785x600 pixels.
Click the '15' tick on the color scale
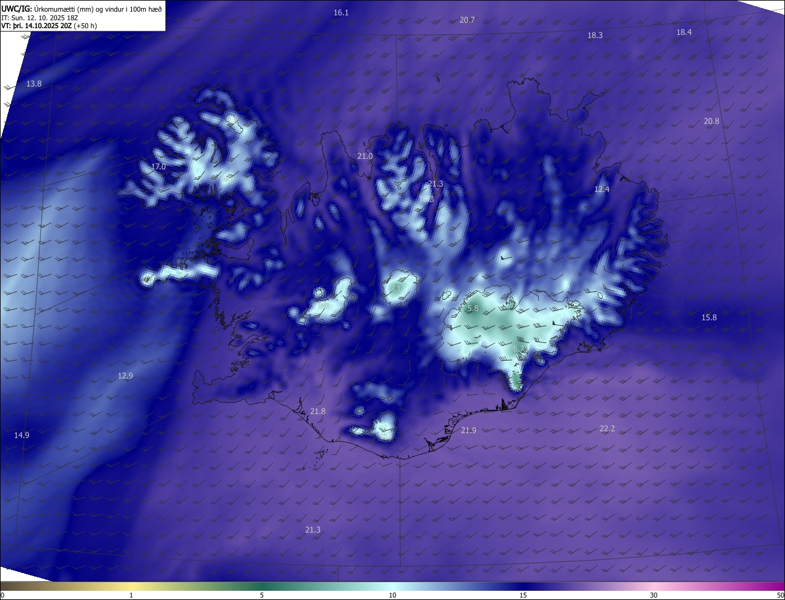click(x=523, y=596)
